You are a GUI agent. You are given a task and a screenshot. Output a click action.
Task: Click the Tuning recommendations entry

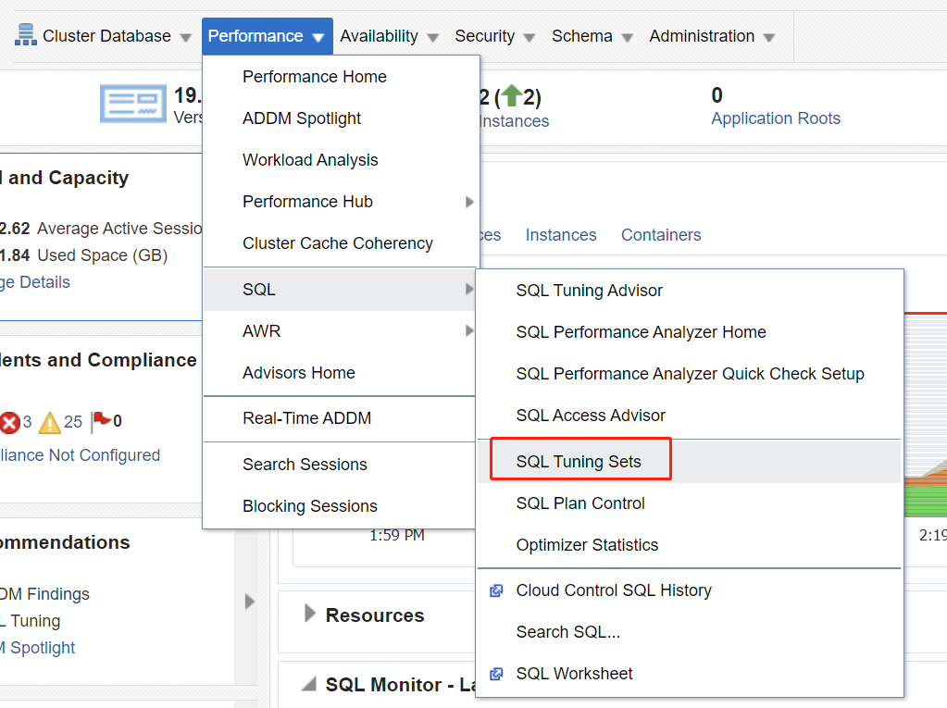click(31, 620)
